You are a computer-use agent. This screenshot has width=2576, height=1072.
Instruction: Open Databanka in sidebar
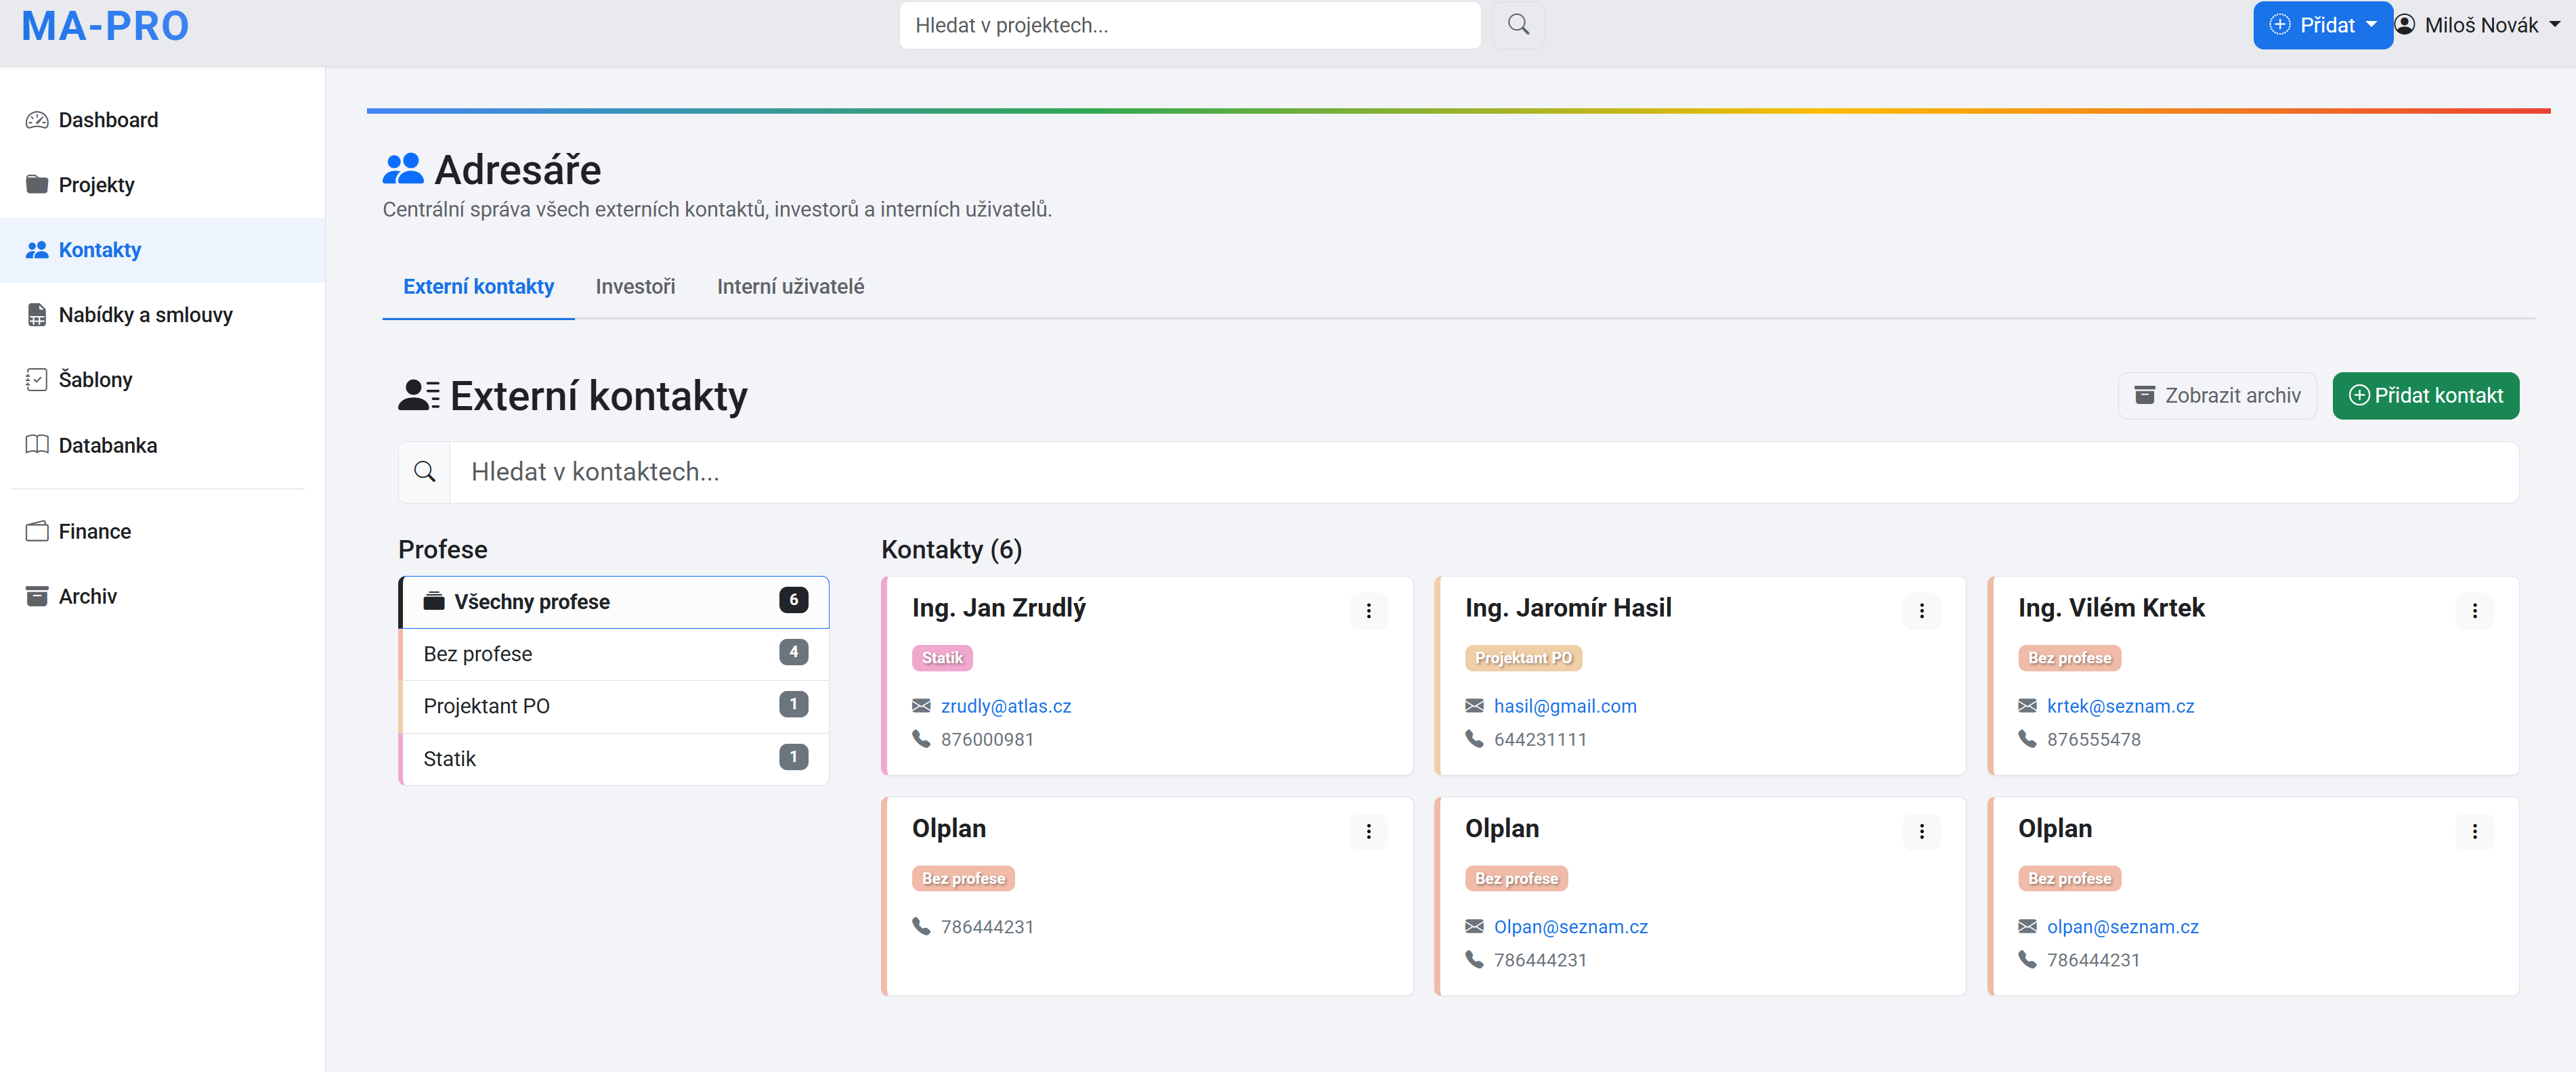coord(107,445)
